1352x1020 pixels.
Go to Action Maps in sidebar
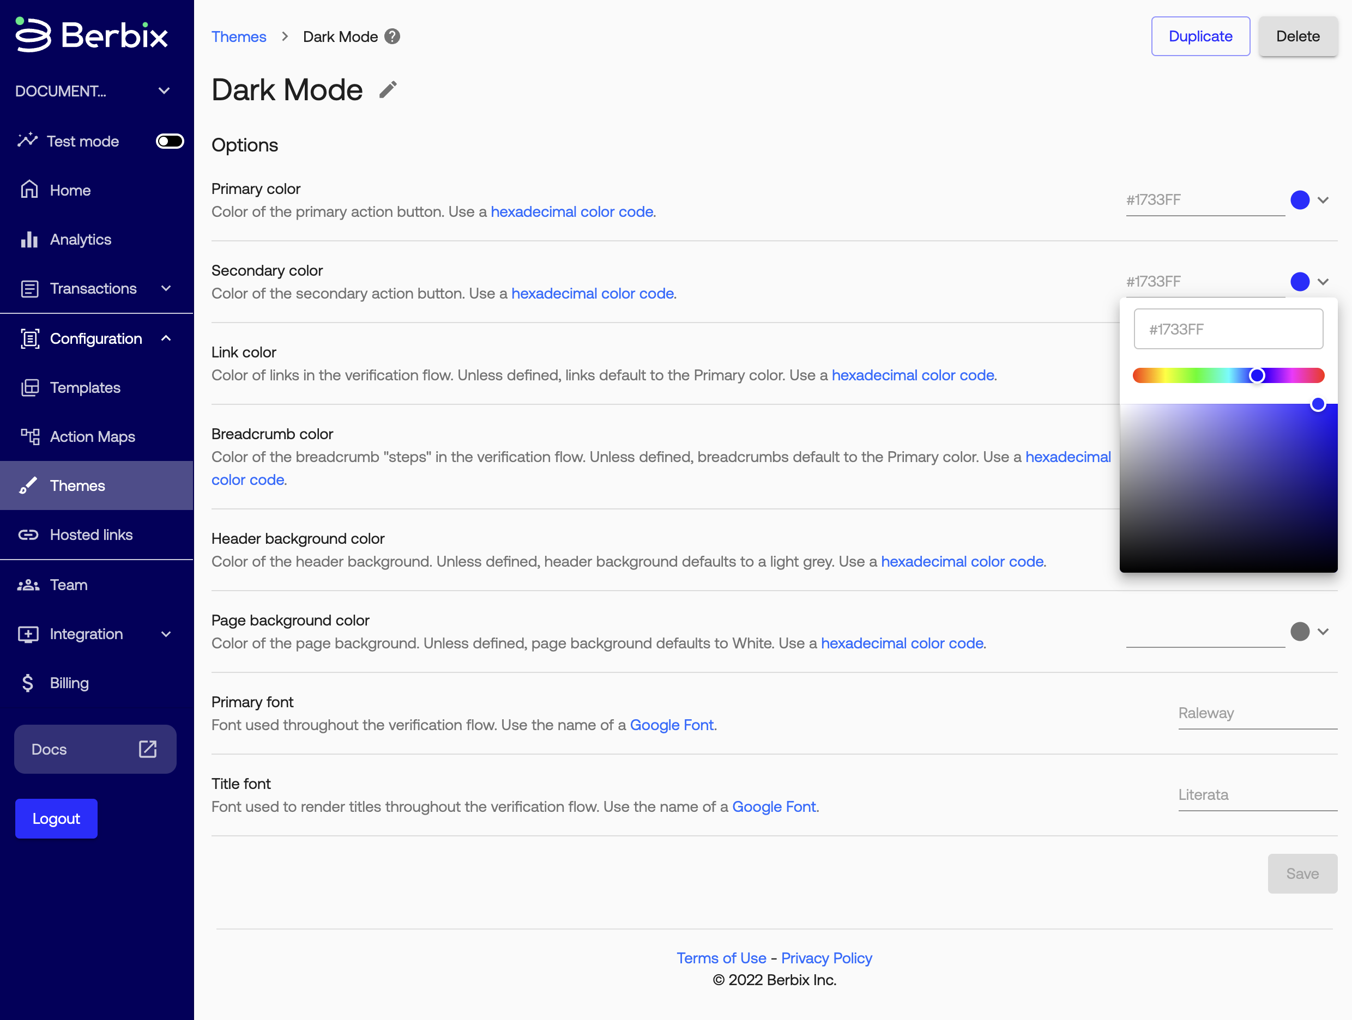[92, 436]
